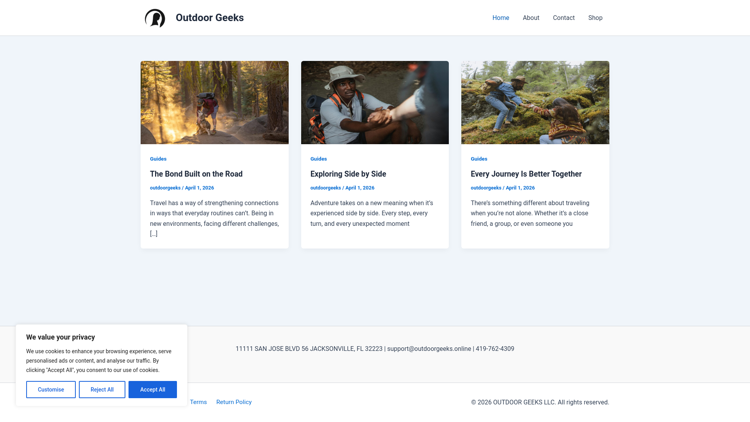This screenshot has height=422, width=750.
Task: Open the About page
Action: tap(531, 18)
